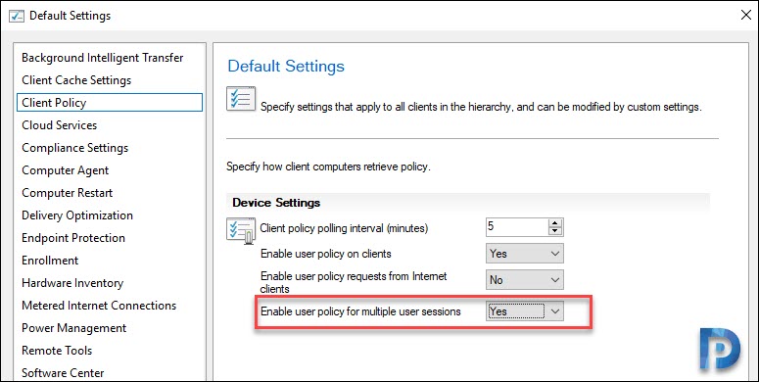Open Client Cache Settings section
The width and height of the screenshot is (759, 382).
pyautogui.click(x=76, y=80)
